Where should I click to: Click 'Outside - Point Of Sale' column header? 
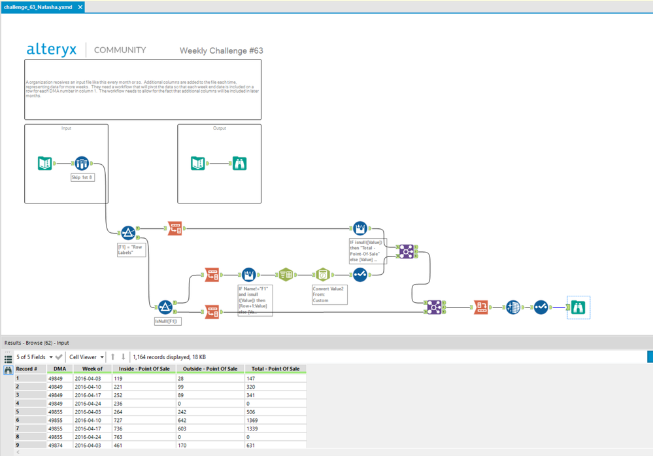pyautogui.click(x=210, y=369)
